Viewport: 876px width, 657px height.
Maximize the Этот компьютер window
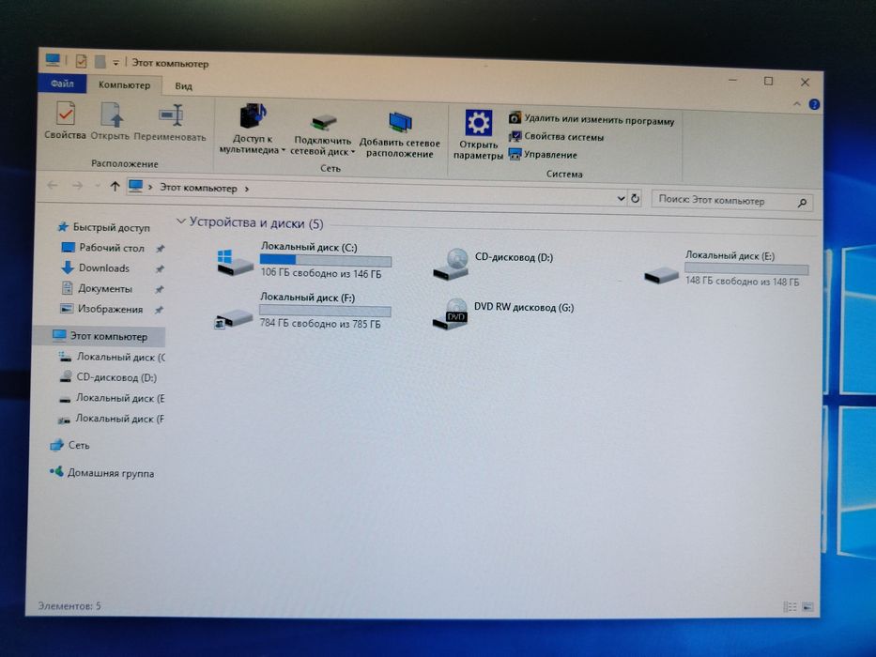768,81
